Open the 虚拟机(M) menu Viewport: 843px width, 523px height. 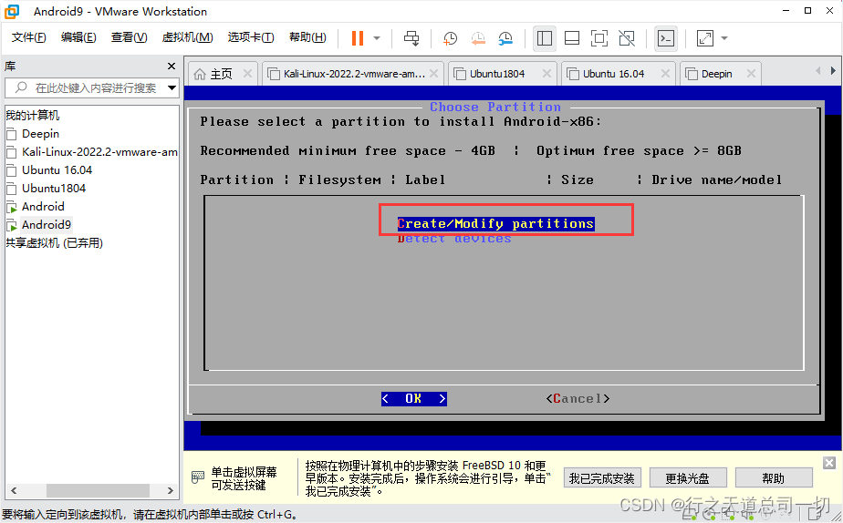pos(188,37)
